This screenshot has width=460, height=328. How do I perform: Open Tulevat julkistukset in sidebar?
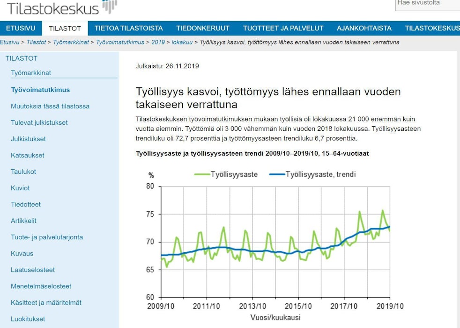(x=39, y=122)
